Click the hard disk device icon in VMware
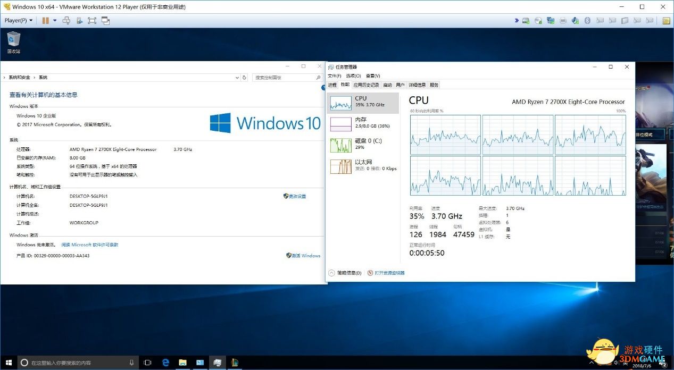The height and width of the screenshot is (370, 674). (x=526, y=21)
